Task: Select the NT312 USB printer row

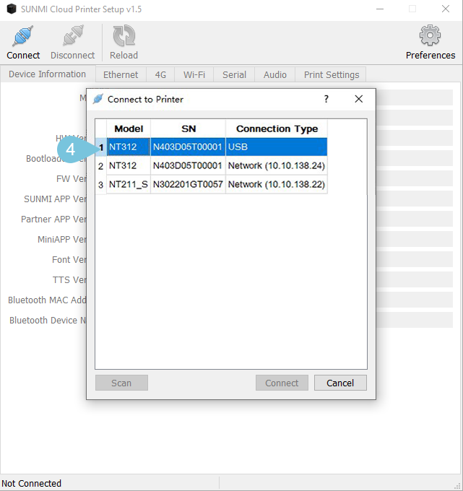Action: coord(217,147)
